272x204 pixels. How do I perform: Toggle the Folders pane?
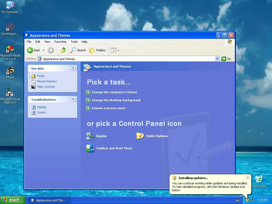pos(97,50)
